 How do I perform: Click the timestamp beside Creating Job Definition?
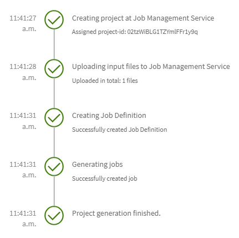(x=23, y=121)
